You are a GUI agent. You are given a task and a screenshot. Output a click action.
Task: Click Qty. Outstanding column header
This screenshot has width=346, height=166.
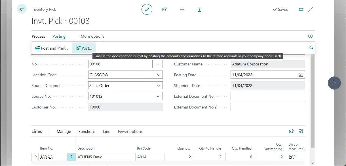[273, 147]
